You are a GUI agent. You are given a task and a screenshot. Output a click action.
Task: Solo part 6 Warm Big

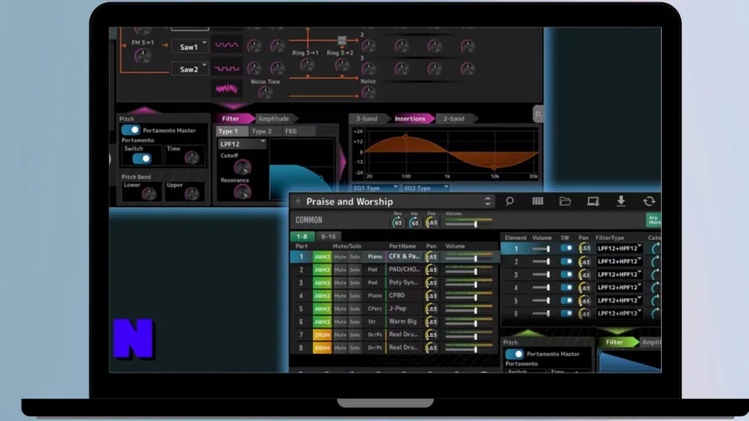coord(355,322)
